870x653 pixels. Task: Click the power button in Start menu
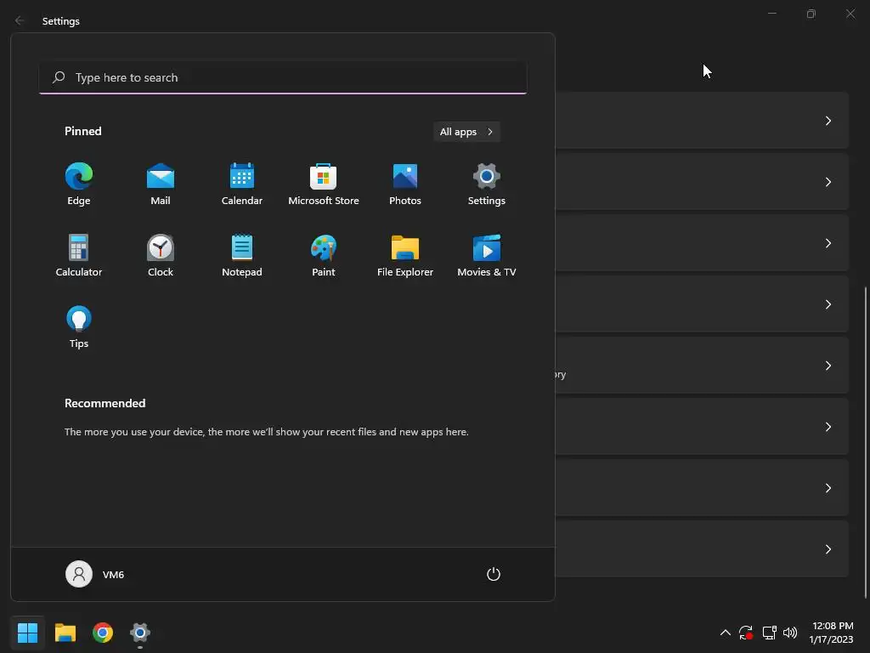click(494, 574)
